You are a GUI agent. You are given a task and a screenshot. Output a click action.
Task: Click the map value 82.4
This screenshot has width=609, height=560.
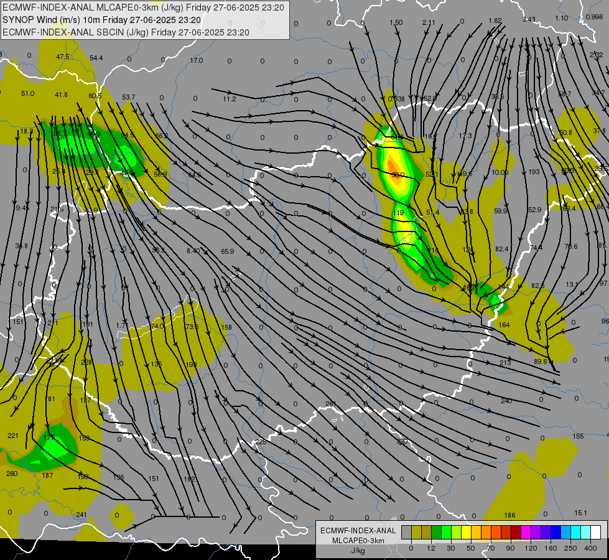(502, 249)
